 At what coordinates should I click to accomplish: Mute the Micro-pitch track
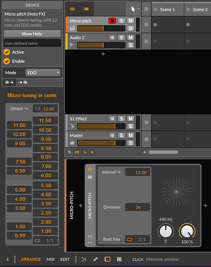[131, 21]
